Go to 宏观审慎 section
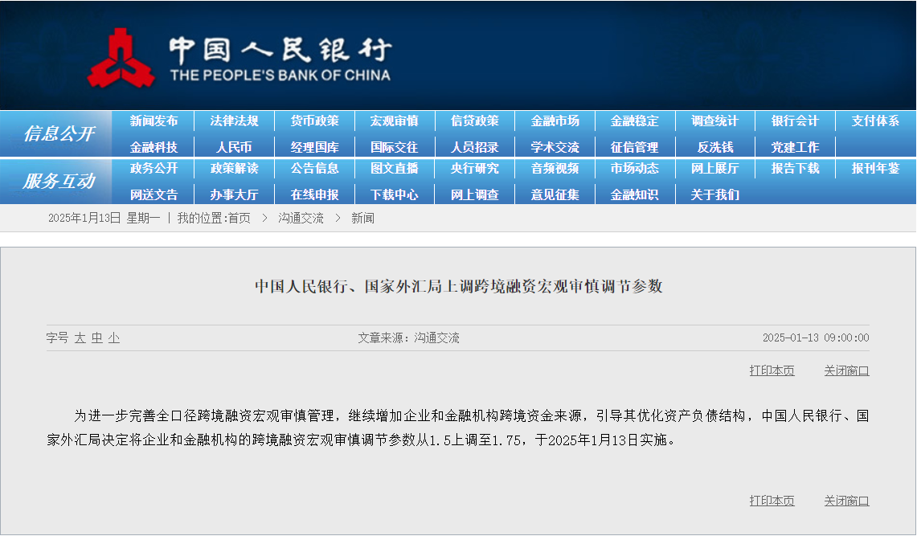This screenshot has height=536, width=917. click(x=394, y=121)
